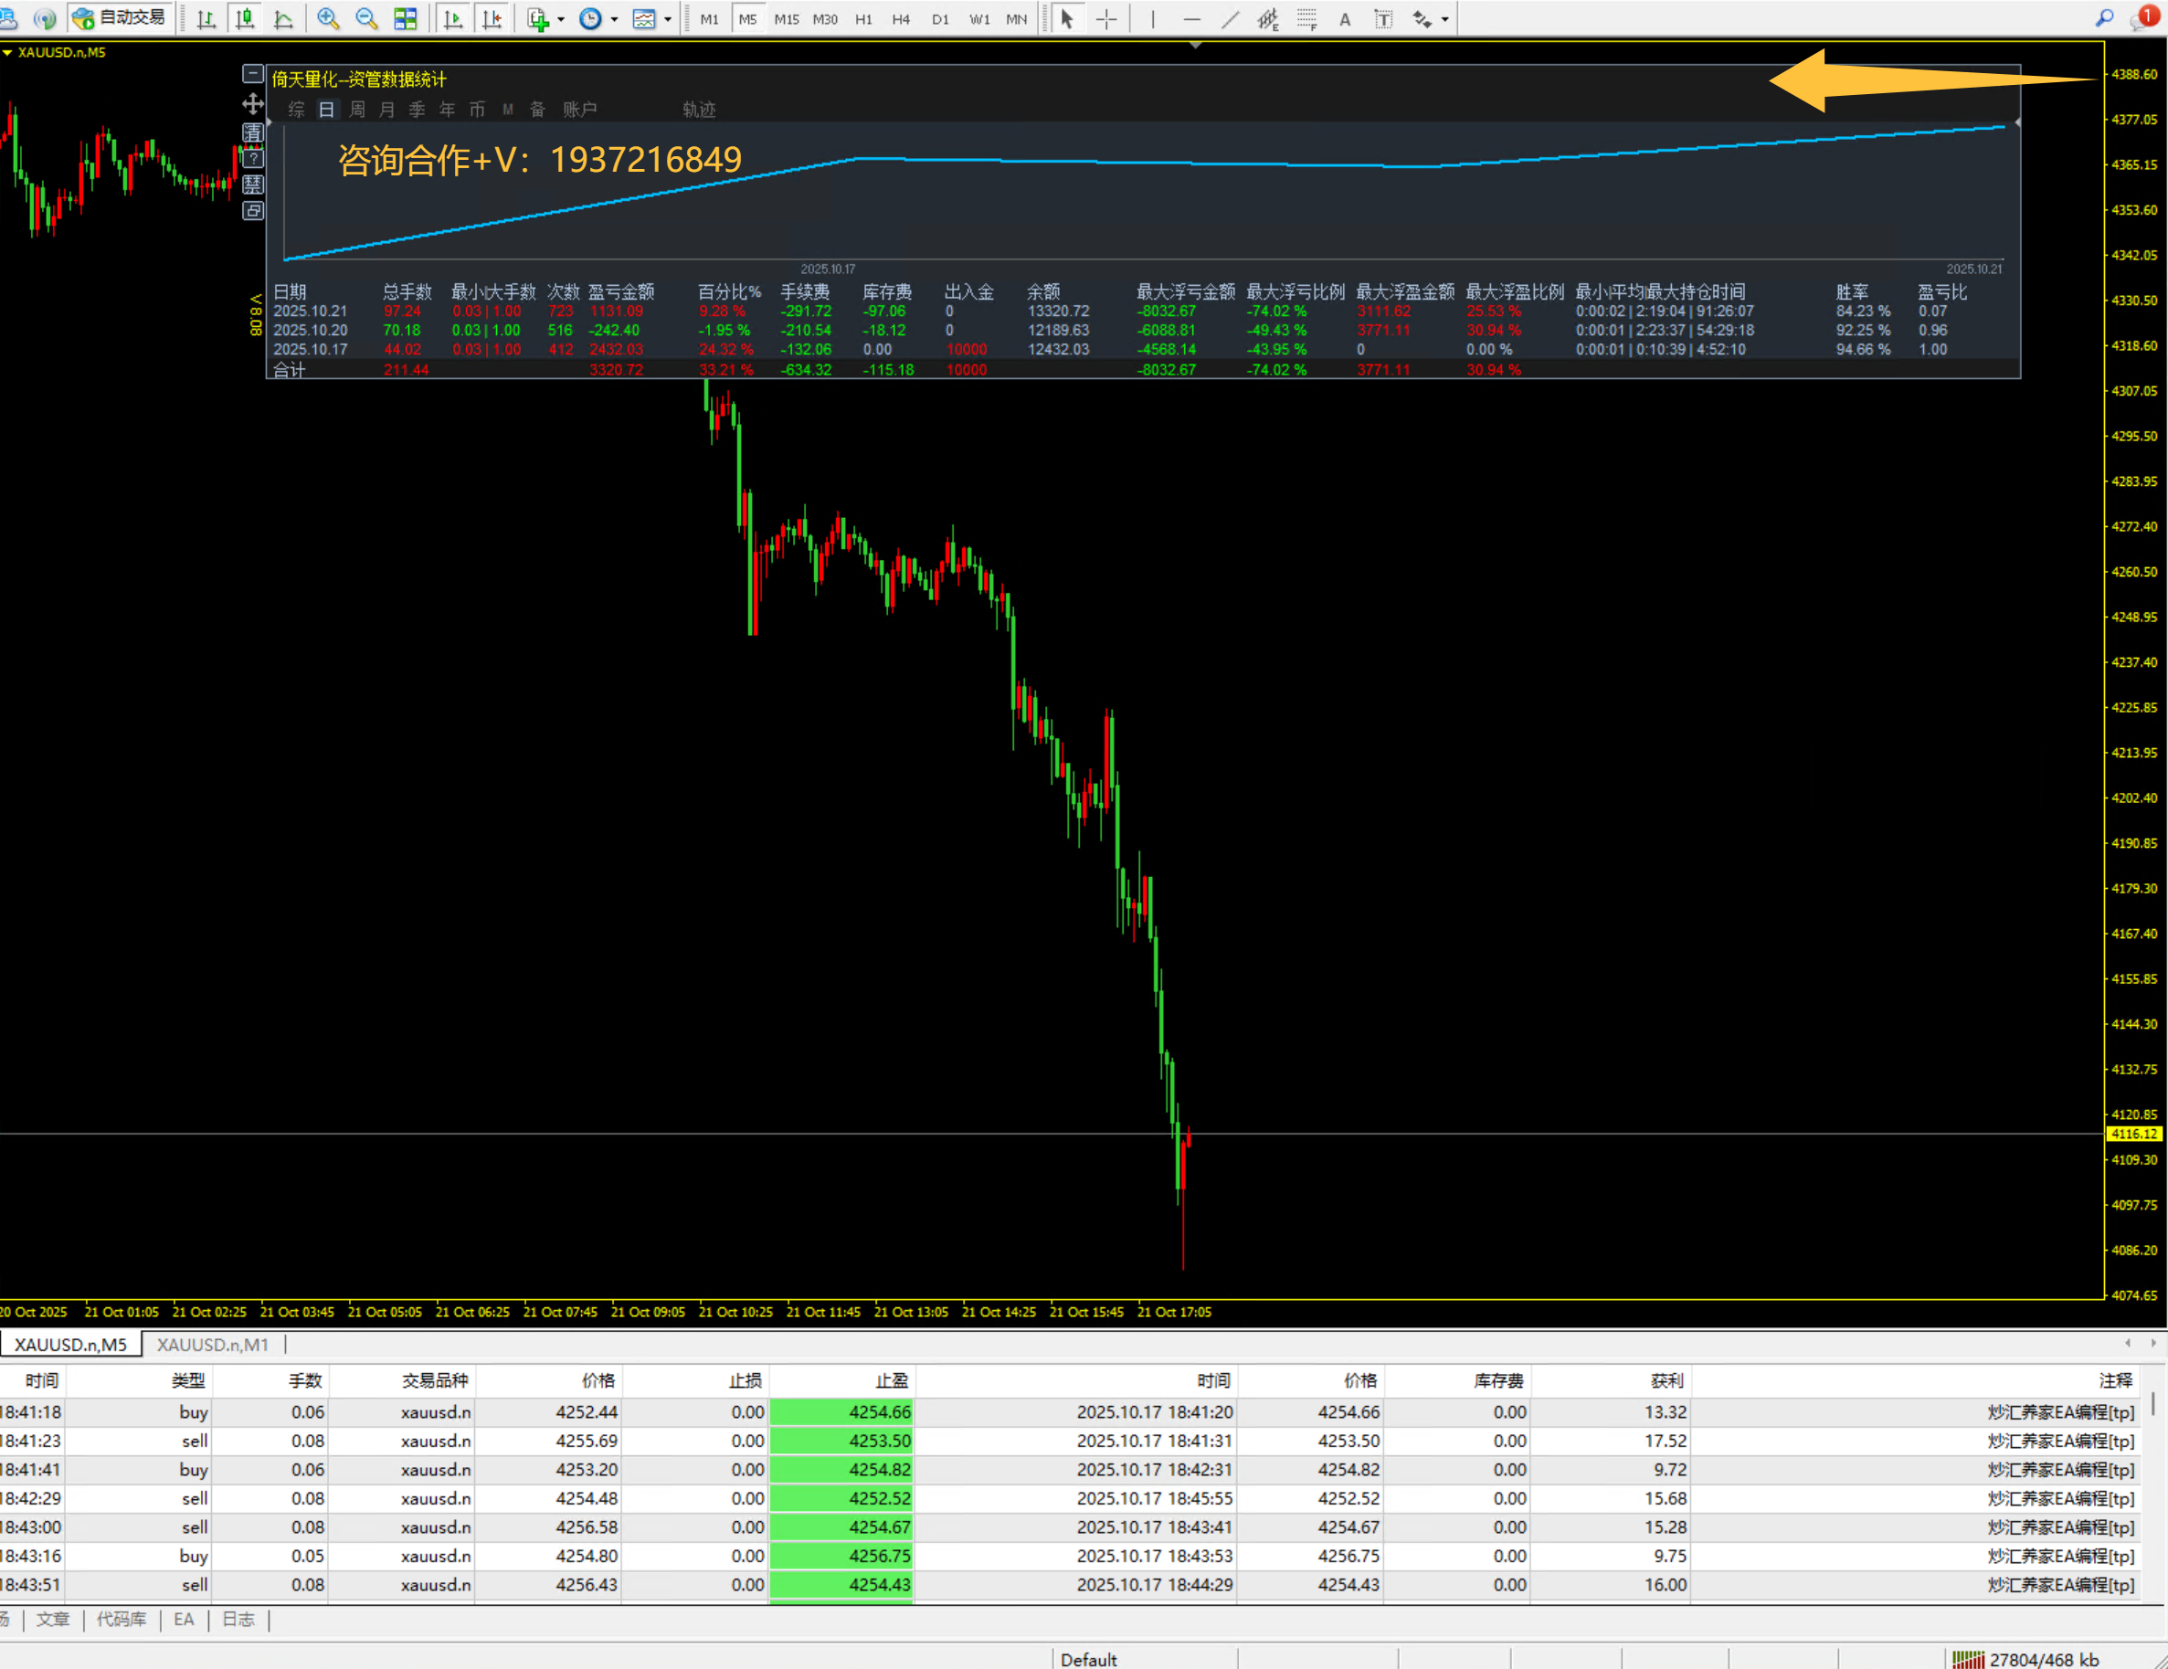This screenshot has height=1669, width=2168.
Task: Select the text label 'A' tool
Action: pos(1344,19)
